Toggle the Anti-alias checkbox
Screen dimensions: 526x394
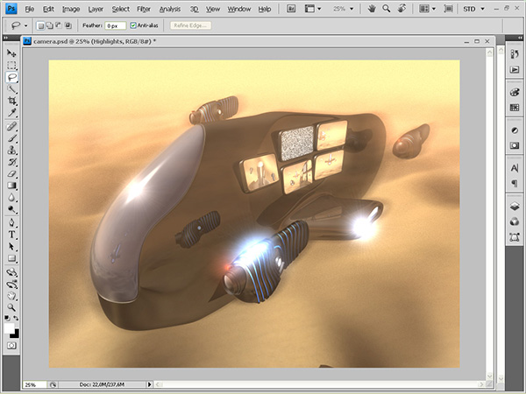coord(134,26)
